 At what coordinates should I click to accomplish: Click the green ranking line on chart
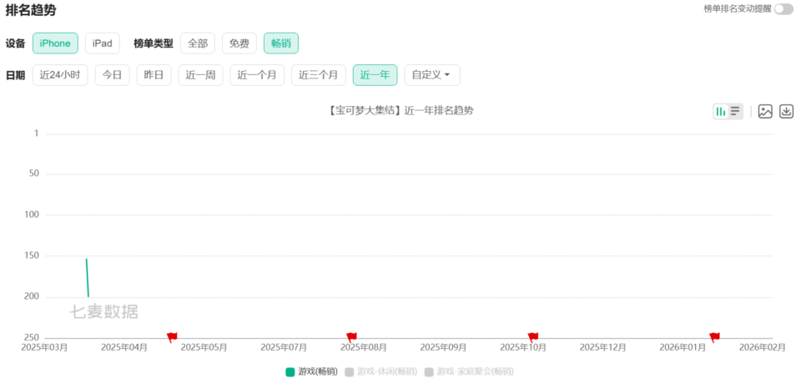87,278
